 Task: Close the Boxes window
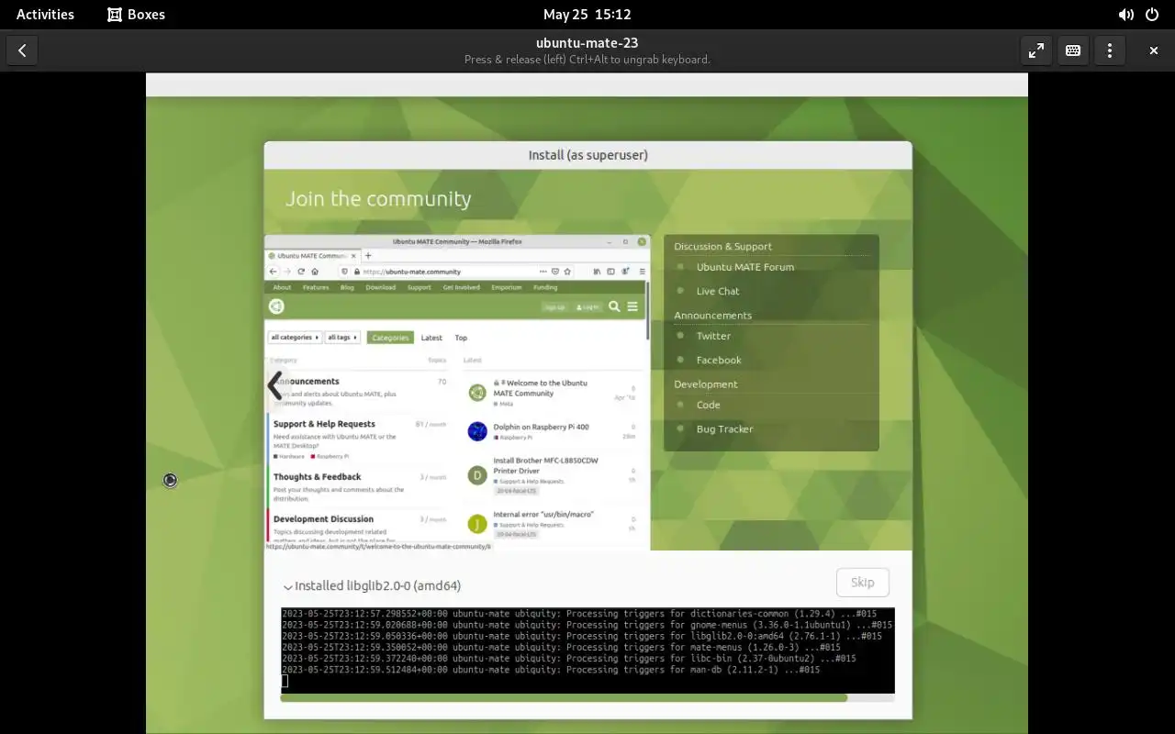click(x=1154, y=51)
